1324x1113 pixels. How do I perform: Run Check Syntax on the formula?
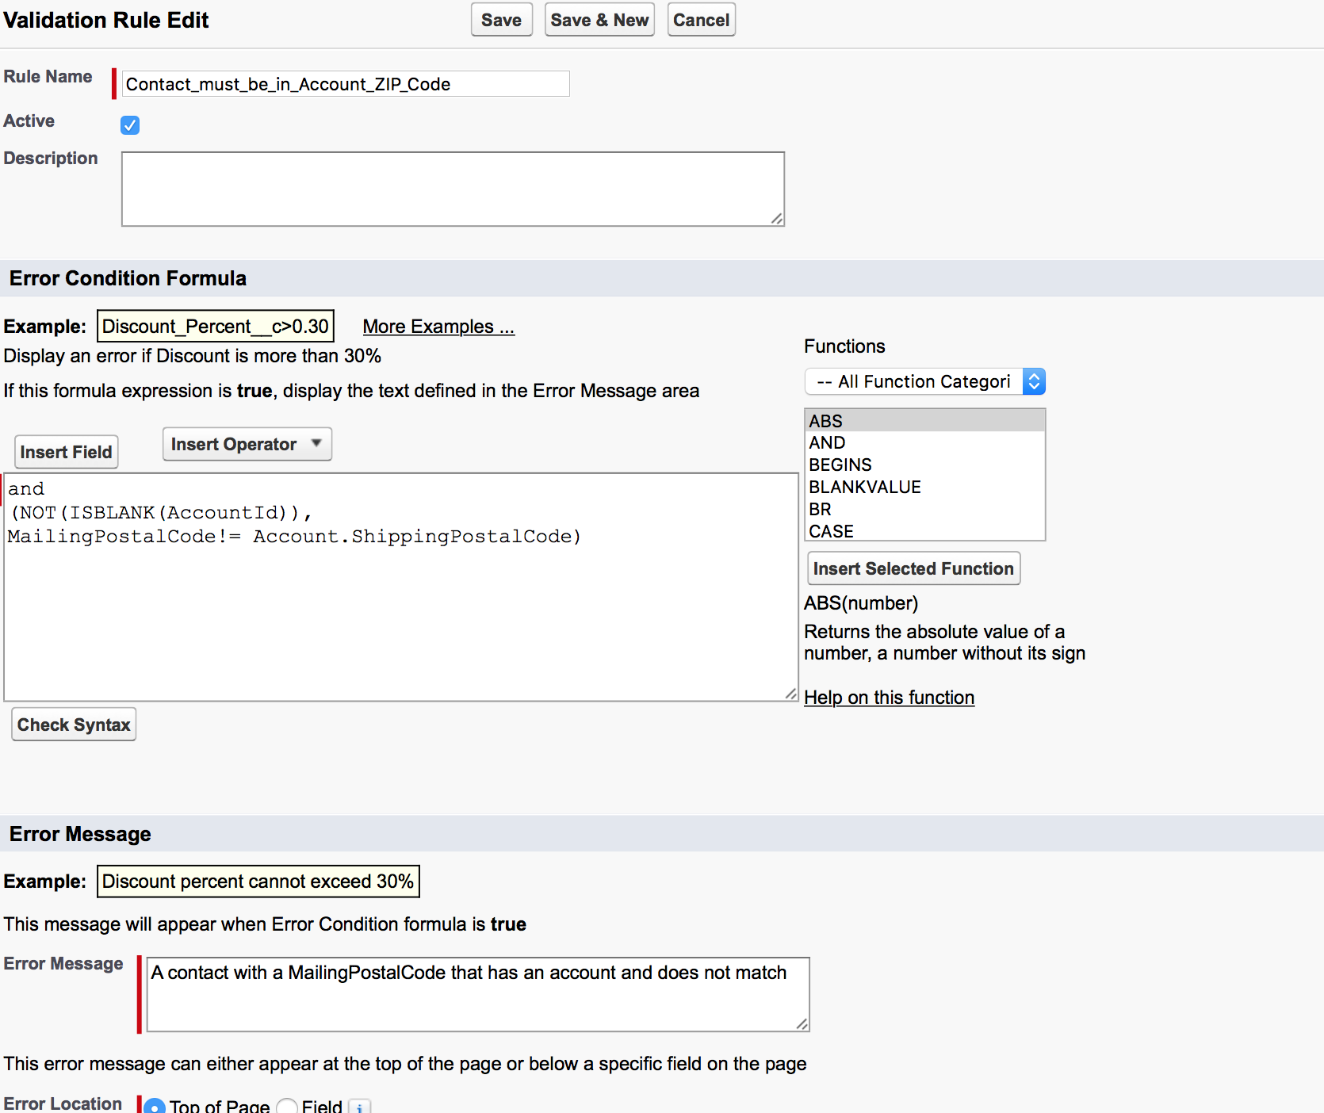[x=74, y=725]
